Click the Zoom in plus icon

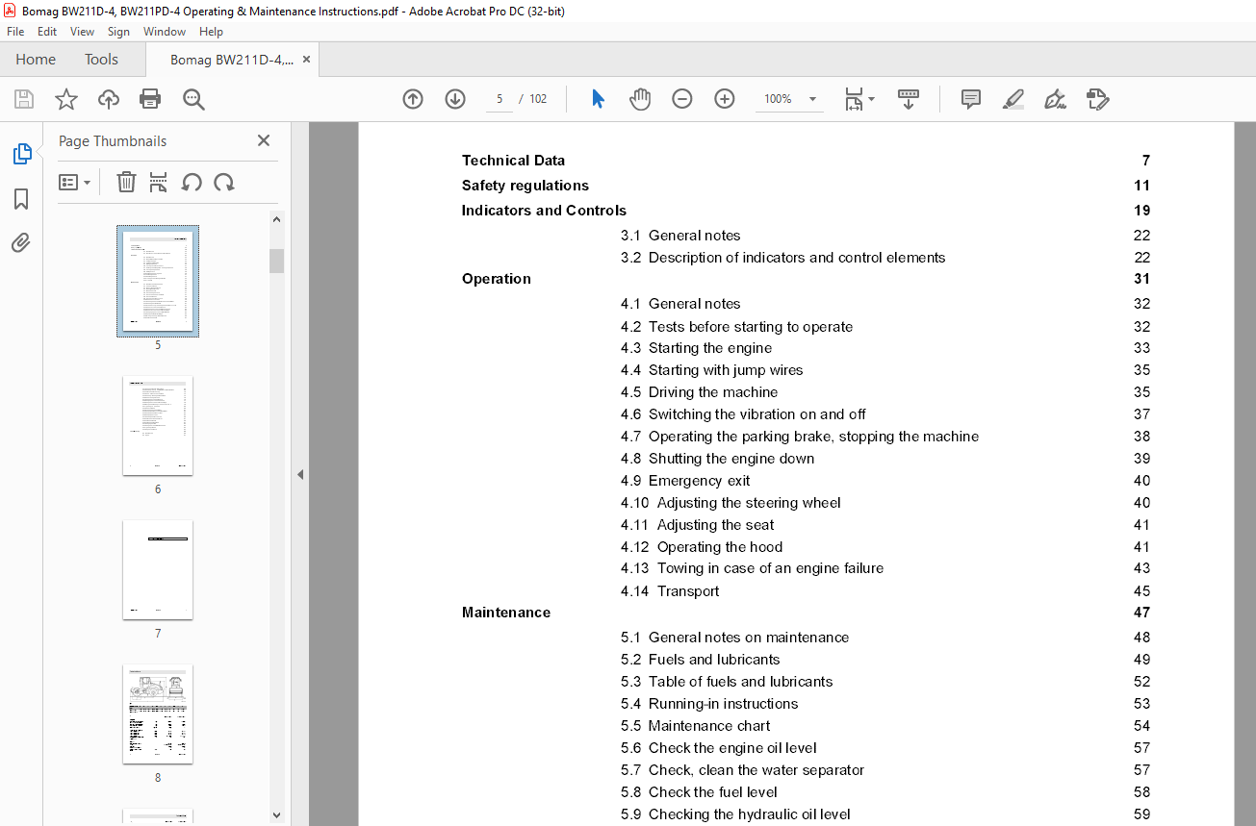tap(725, 99)
